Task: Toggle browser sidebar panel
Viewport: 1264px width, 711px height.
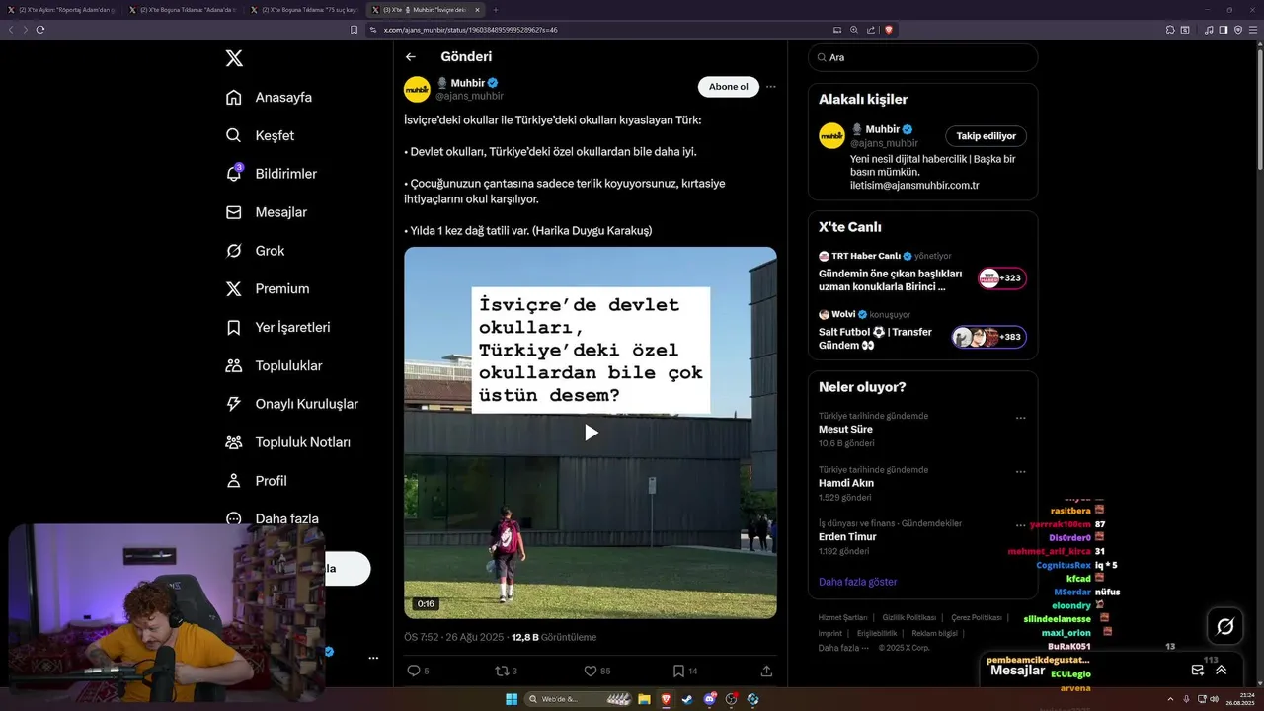Action: [1224, 30]
